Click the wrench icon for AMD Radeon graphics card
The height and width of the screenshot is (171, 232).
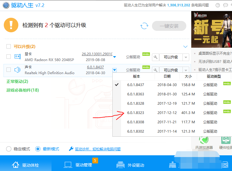155,57
